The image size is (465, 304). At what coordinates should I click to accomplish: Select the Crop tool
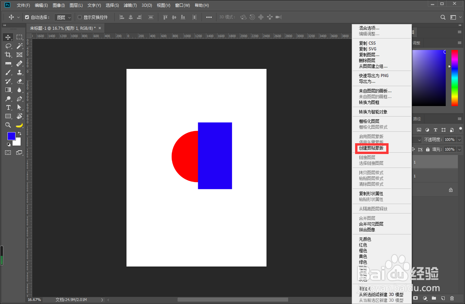click(x=8, y=55)
